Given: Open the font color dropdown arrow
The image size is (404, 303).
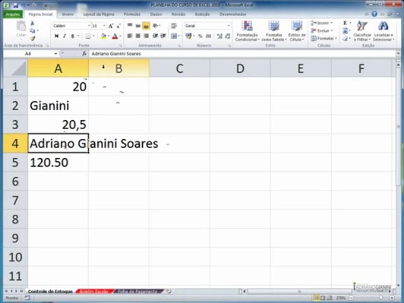Looking at the screenshot, I should [120, 36].
